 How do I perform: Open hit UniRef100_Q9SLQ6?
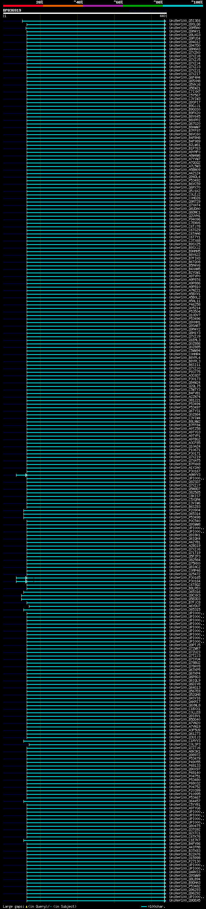(x=185, y=25)
